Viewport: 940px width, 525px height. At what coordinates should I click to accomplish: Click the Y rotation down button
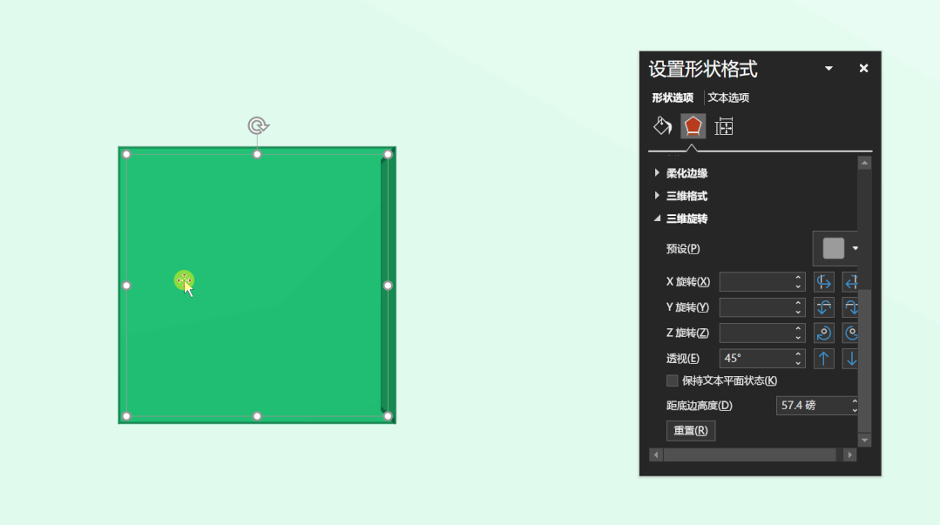(850, 307)
